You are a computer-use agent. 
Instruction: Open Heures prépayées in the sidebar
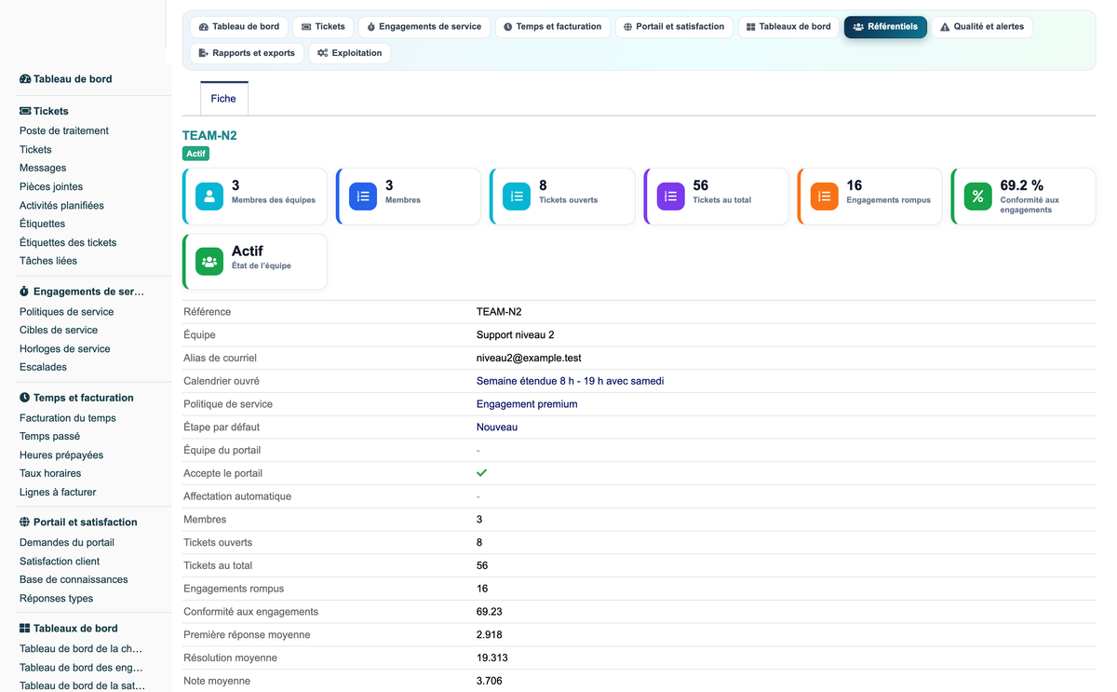pyautogui.click(x=61, y=455)
